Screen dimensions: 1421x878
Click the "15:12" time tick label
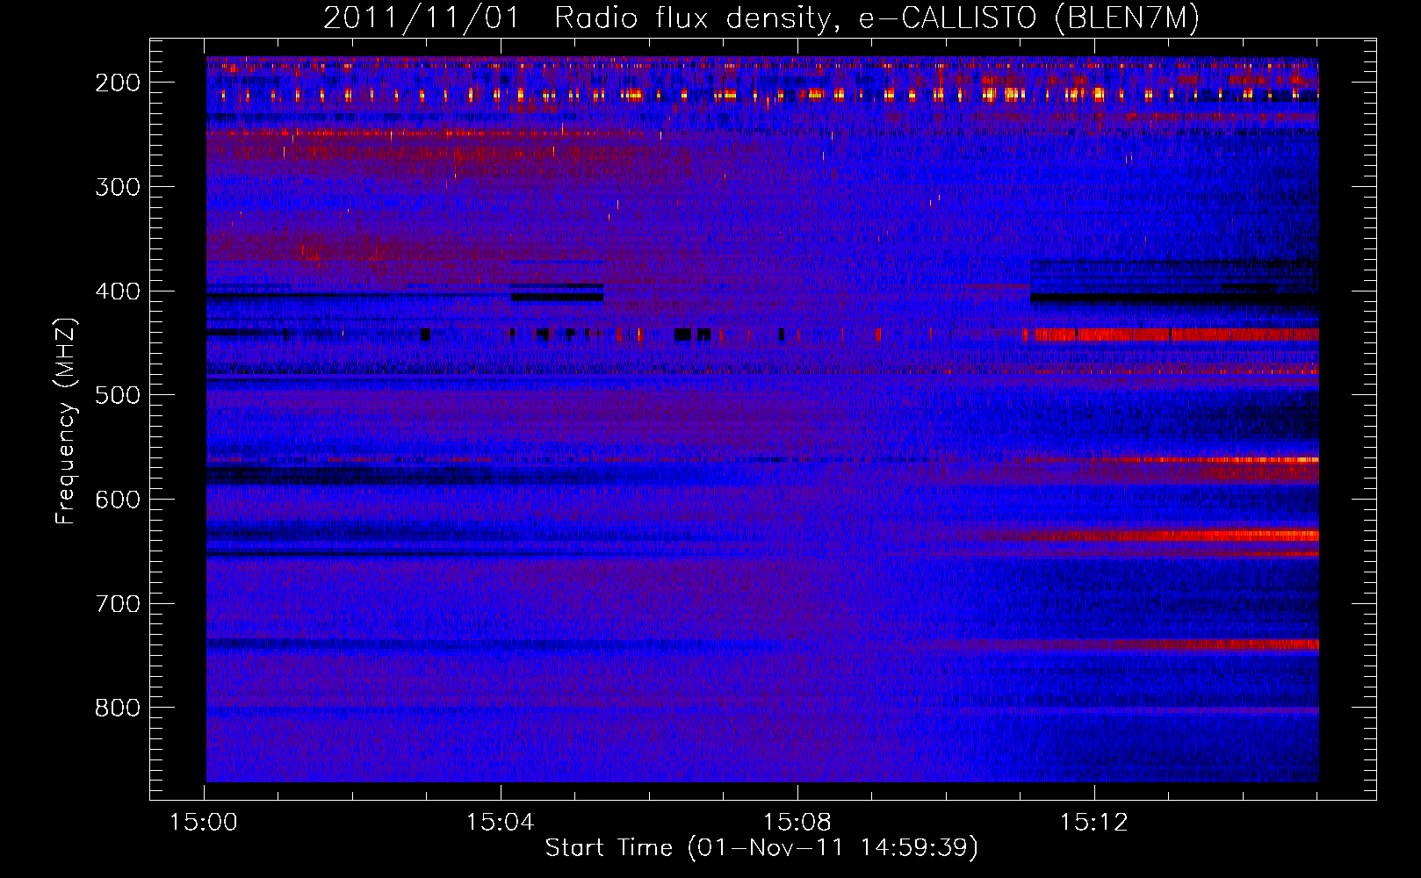[1094, 823]
